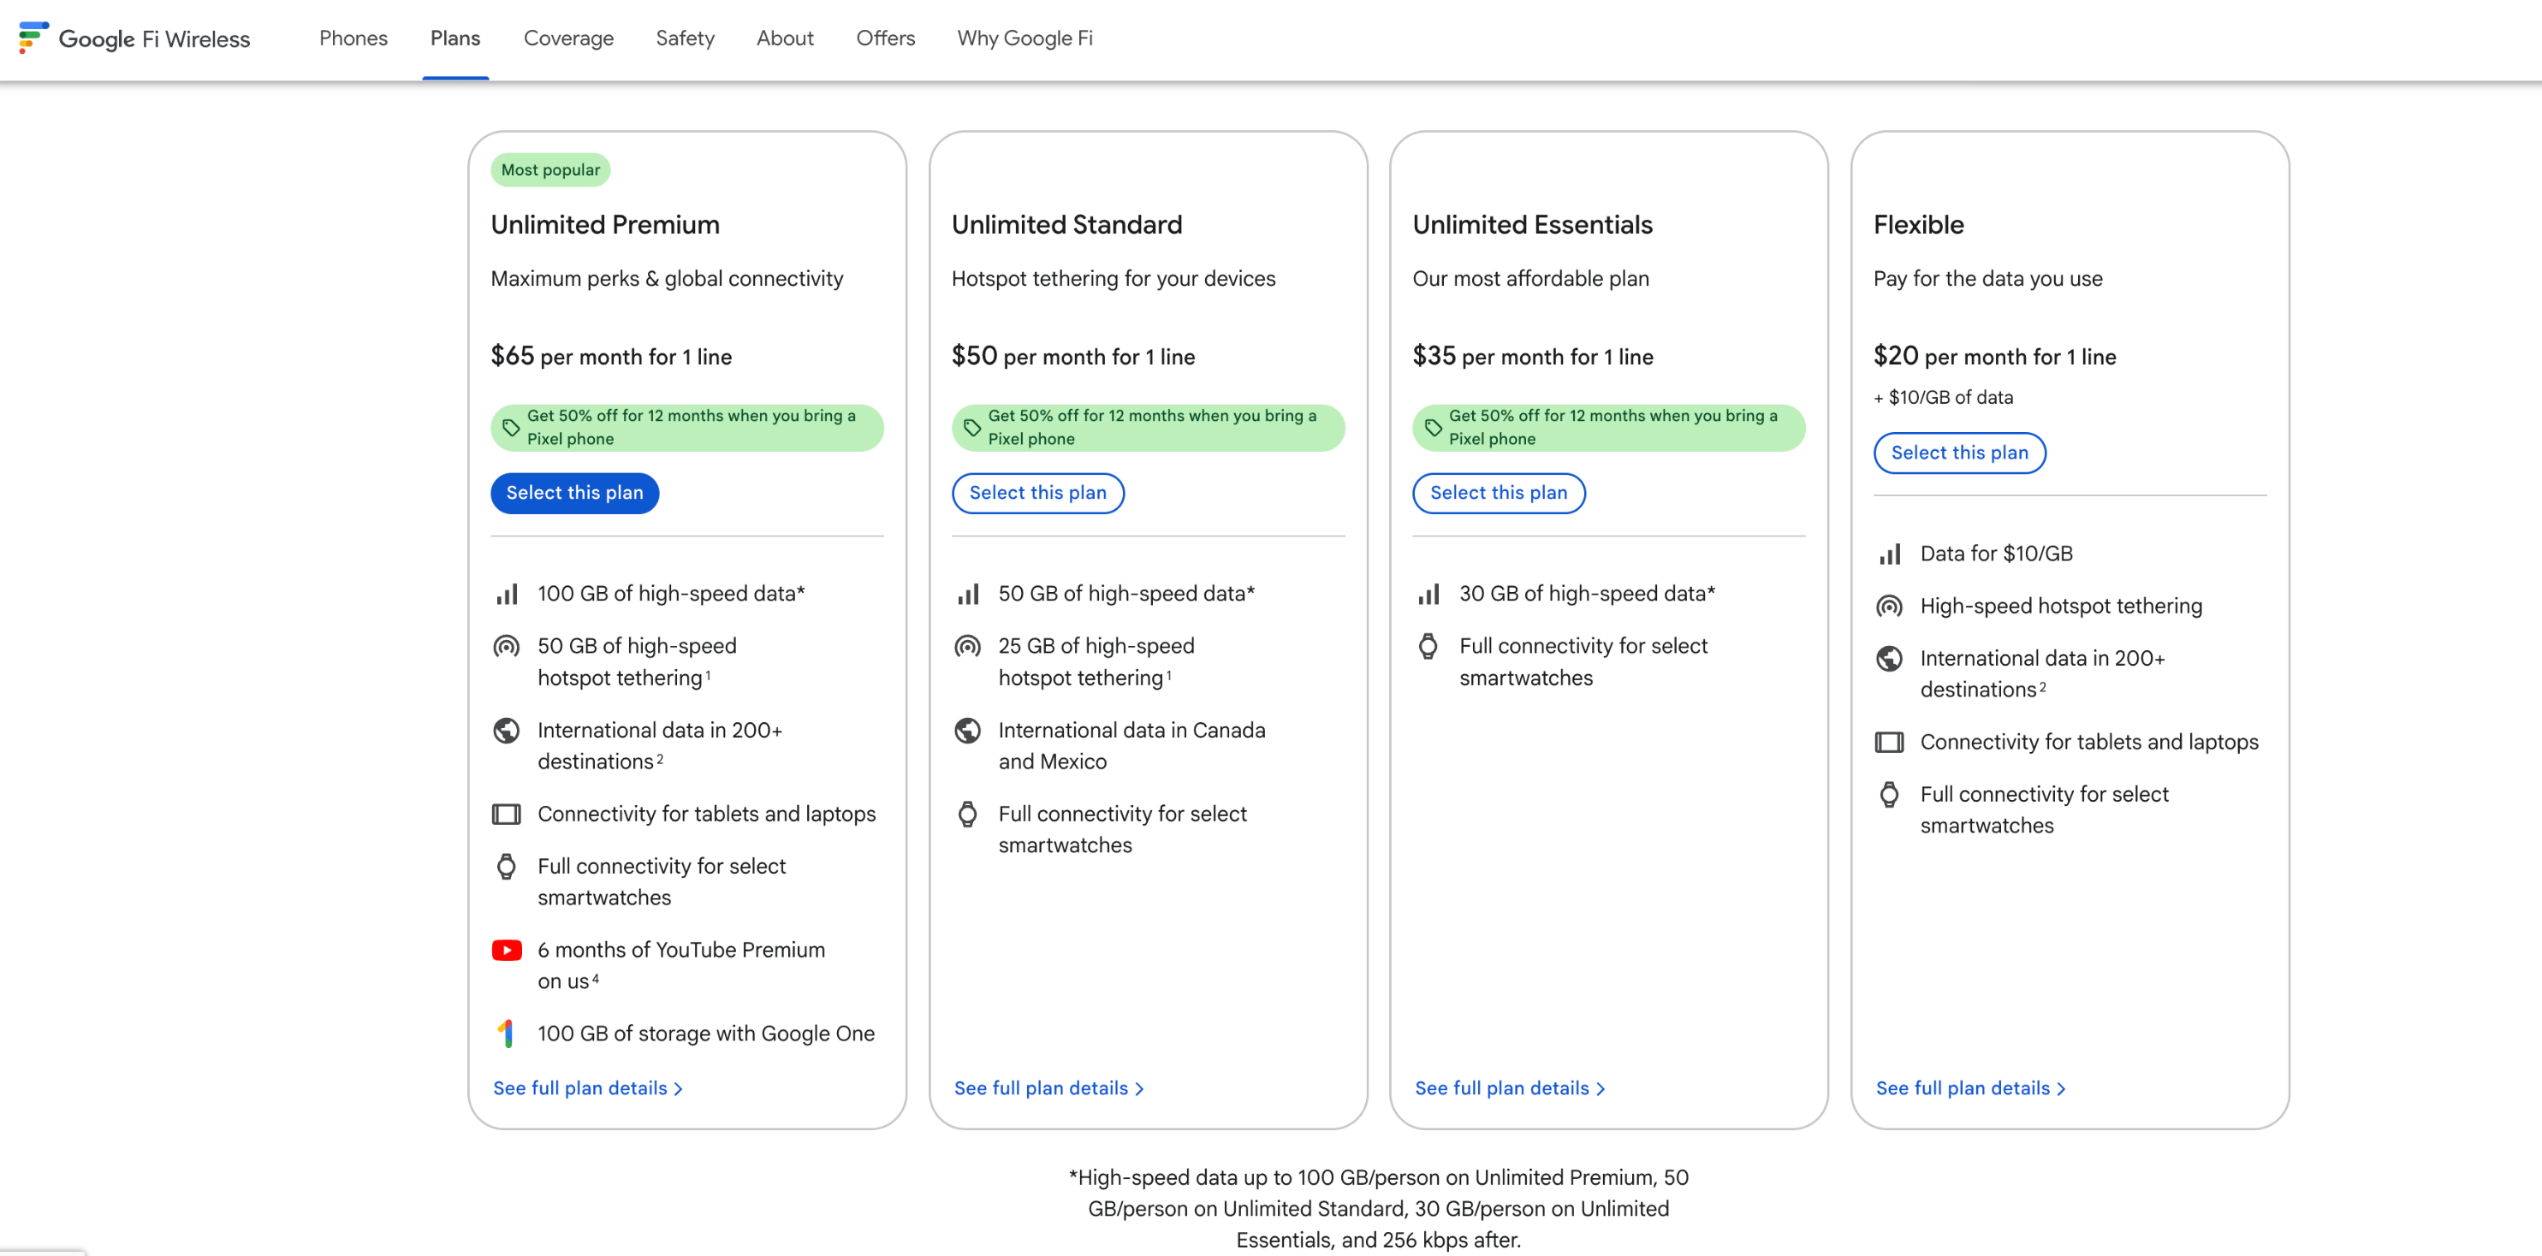Click the smartwatch icon in Unlimited Premium
Image resolution: width=2542 pixels, height=1256 pixels.
point(506,866)
